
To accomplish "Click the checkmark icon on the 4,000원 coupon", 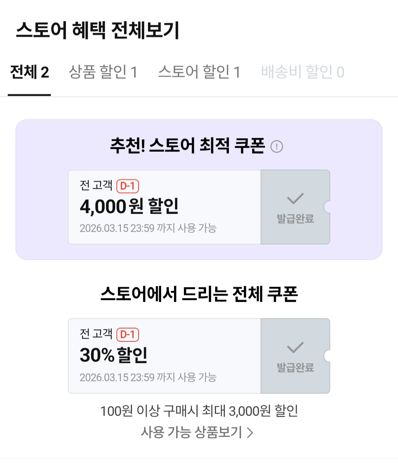I will tap(295, 199).
